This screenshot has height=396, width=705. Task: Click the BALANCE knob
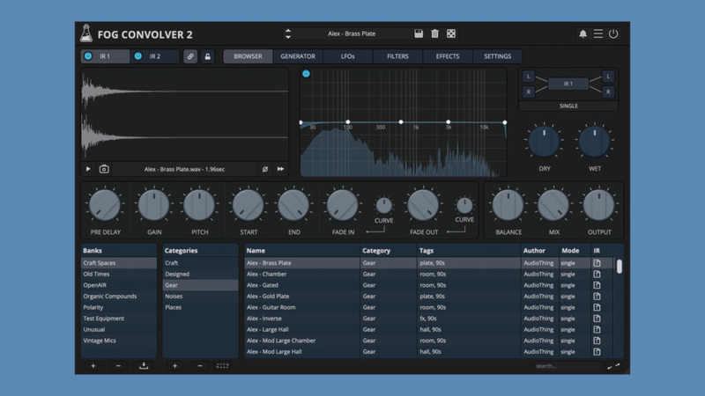tap(508, 205)
